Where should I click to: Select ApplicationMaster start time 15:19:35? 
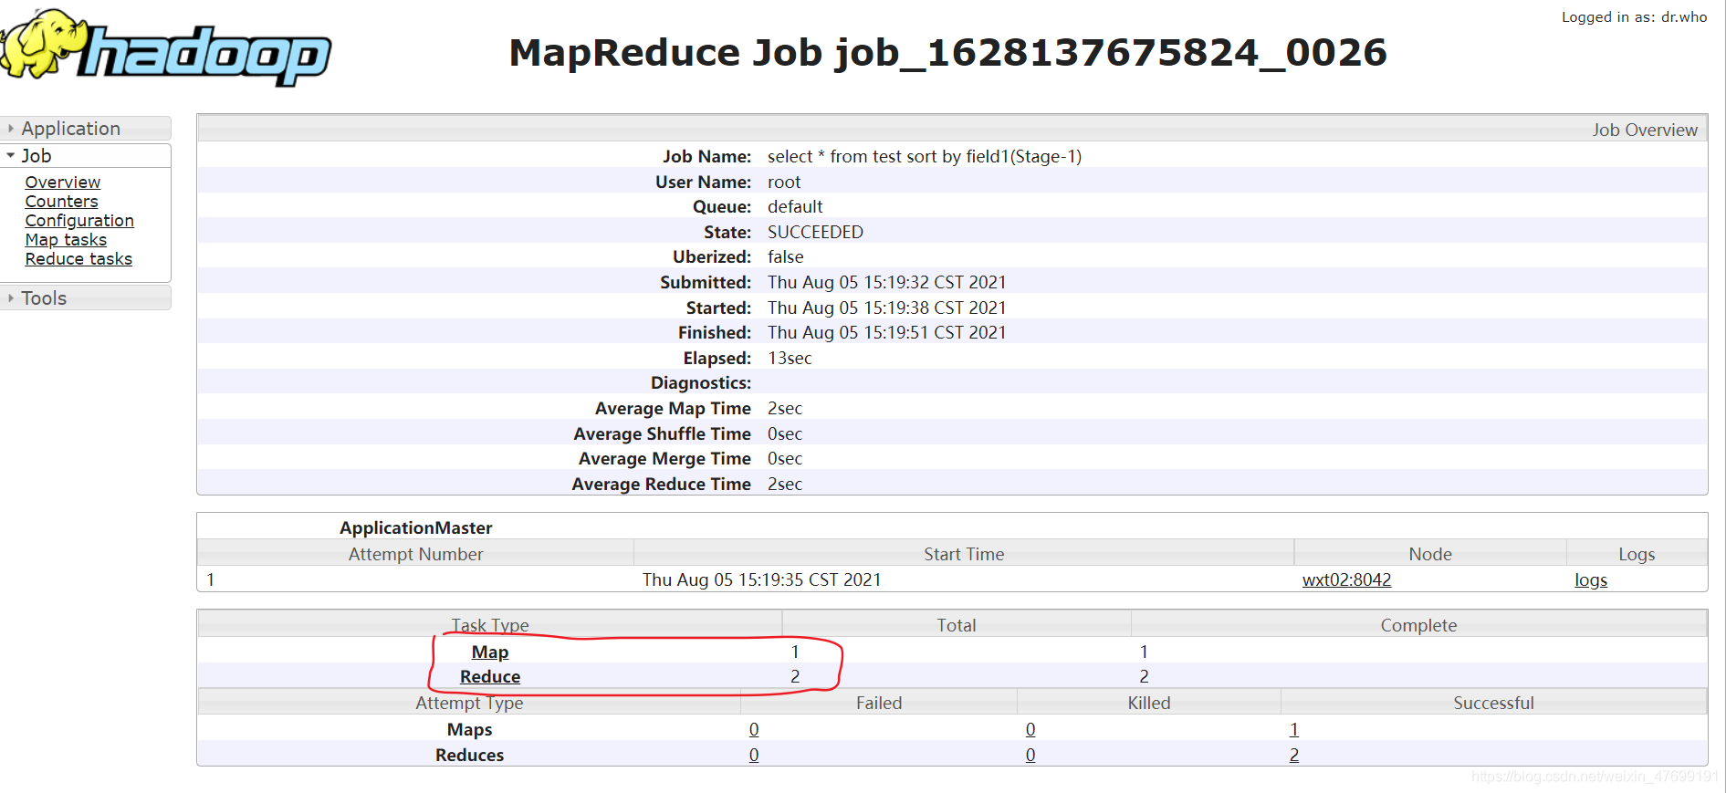[x=762, y=580]
